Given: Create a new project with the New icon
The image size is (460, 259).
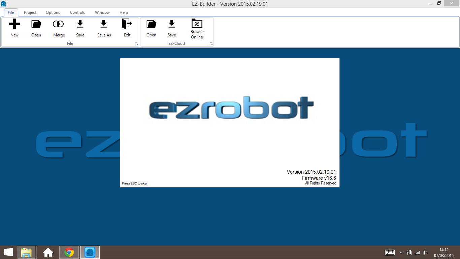Looking at the screenshot, I should click(x=14, y=27).
